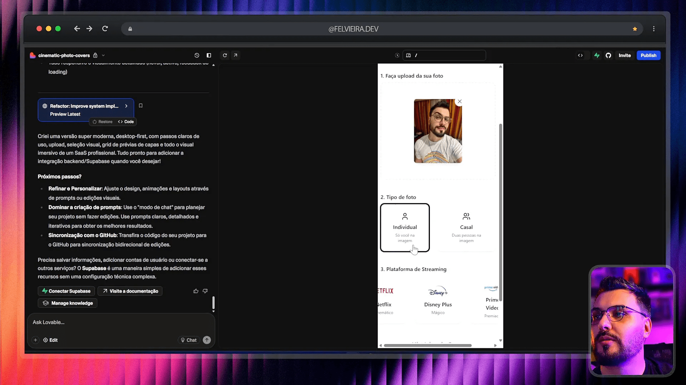Click the Publish button
Viewport: 686px width, 385px height.
[648, 55]
